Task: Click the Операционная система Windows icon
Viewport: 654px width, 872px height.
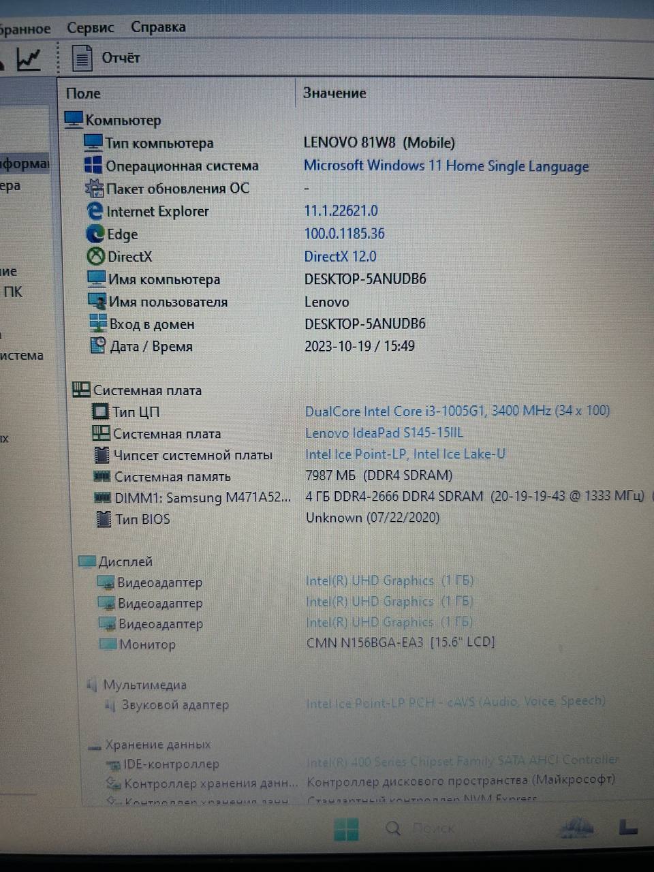Action: [93, 165]
